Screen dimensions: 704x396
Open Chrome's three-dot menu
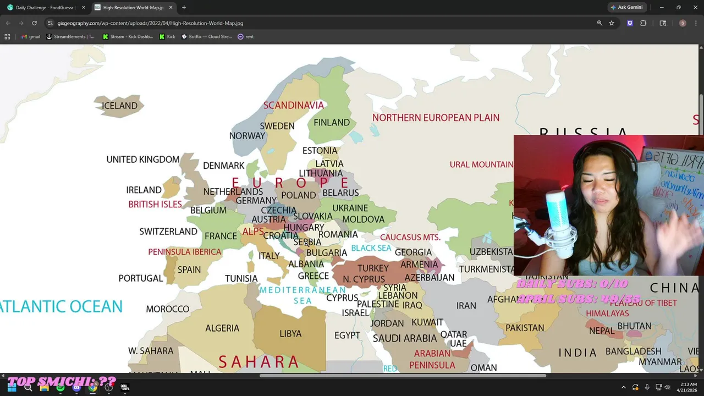pos(696,23)
